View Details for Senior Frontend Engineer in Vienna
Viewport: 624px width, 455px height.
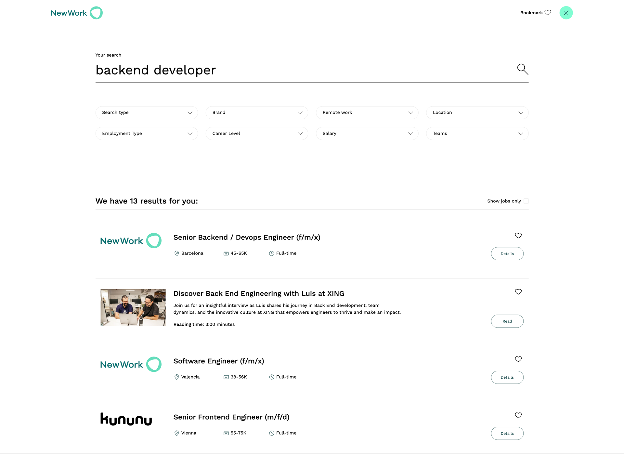click(x=507, y=434)
